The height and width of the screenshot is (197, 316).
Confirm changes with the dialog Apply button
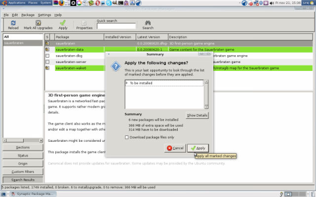[x=198, y=148]
